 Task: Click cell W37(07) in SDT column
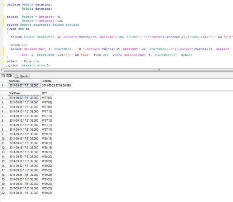pyautogui.click(x=47, y=98)
